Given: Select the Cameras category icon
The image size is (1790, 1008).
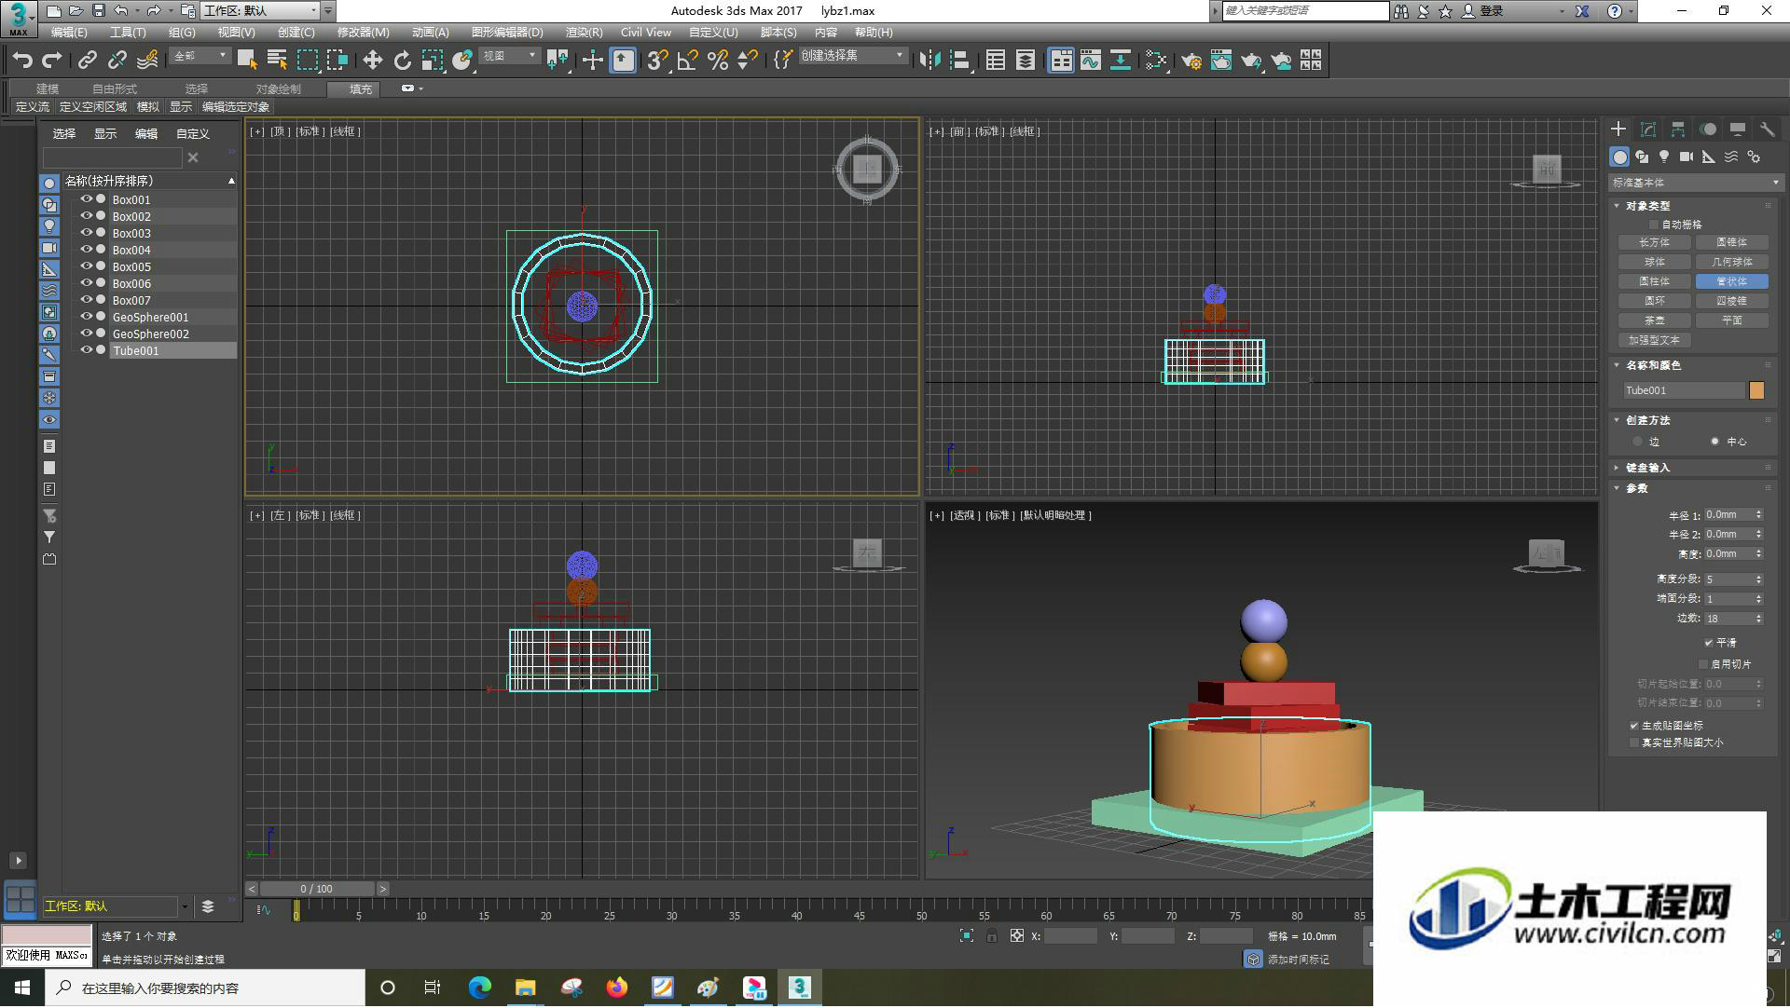Looking at the screenshot, I should coord(1687,157).
